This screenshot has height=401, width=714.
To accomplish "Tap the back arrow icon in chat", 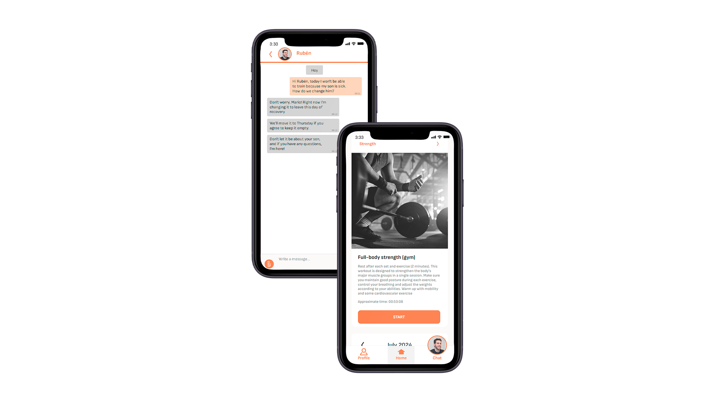I will 270,54.
